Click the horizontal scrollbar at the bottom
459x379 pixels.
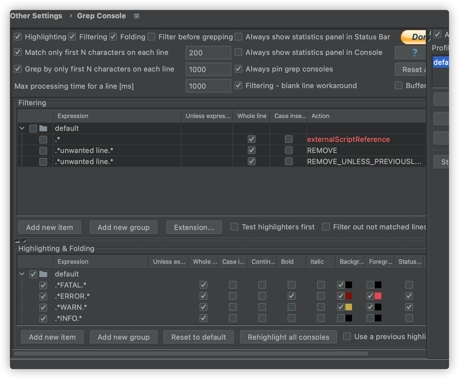click(191, 354)
